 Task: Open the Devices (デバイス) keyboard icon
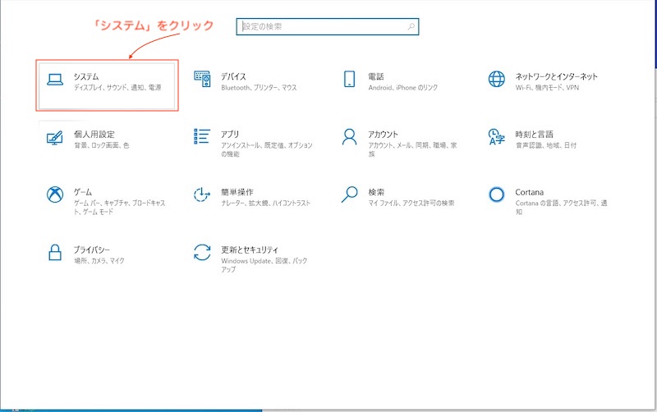pyautogui.click(x=202, y=79)
